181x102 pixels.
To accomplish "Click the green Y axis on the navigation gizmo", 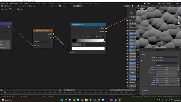I will [176, 12].
